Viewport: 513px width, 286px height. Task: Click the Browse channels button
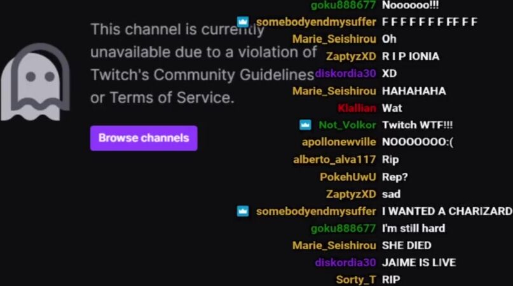click(x=144, y=138)
